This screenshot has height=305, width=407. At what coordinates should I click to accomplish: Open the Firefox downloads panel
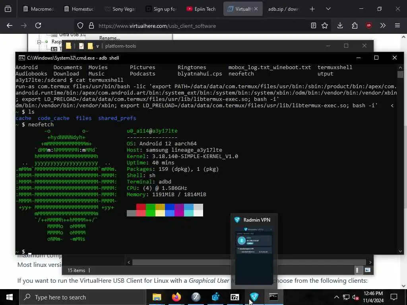(340, 25)
